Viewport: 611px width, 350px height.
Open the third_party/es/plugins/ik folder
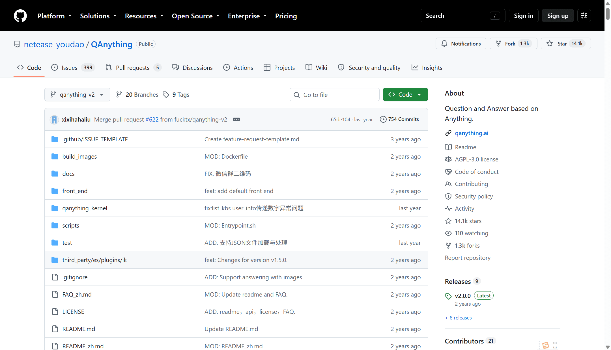click(x=94, y=260)
